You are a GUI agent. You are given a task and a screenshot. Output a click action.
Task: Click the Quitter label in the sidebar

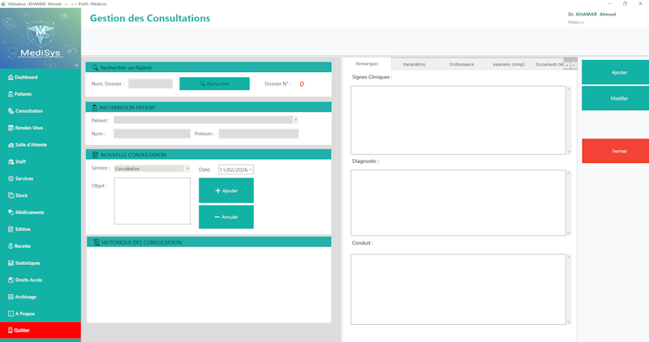click(22, 330)
